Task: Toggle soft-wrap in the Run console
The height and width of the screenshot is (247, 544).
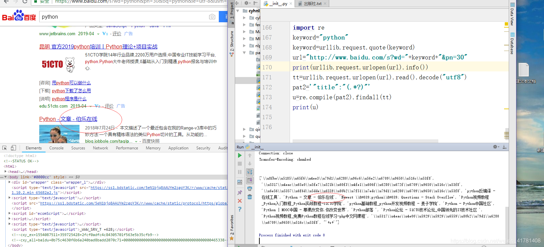Action: (250, 172)
